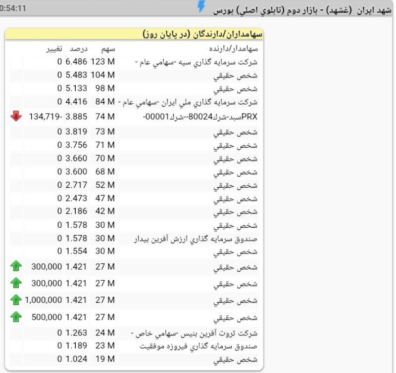Viewport: 396px width, 373px height.
Task: Click green up arrow beside 1,000,000 change
Action: click(x=16, y=300)
